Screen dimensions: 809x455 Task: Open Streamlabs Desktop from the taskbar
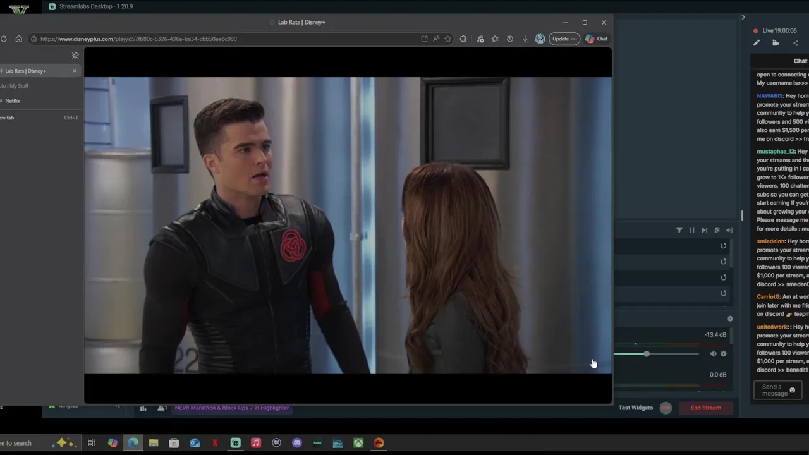pos(236,443)
